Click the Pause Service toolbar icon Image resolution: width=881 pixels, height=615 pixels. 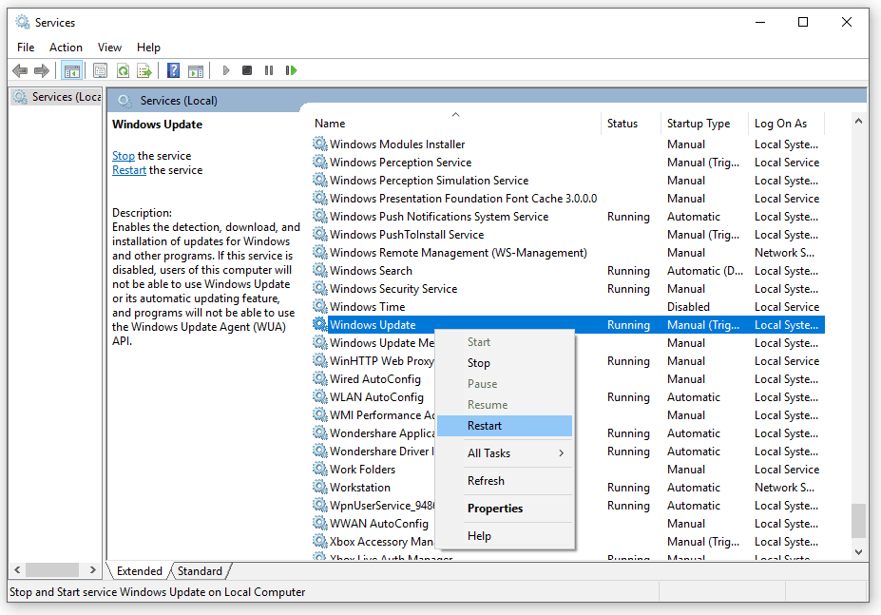[x=269, y=71]
